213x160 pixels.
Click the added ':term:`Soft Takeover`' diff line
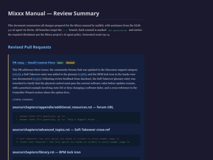point(73,142)
